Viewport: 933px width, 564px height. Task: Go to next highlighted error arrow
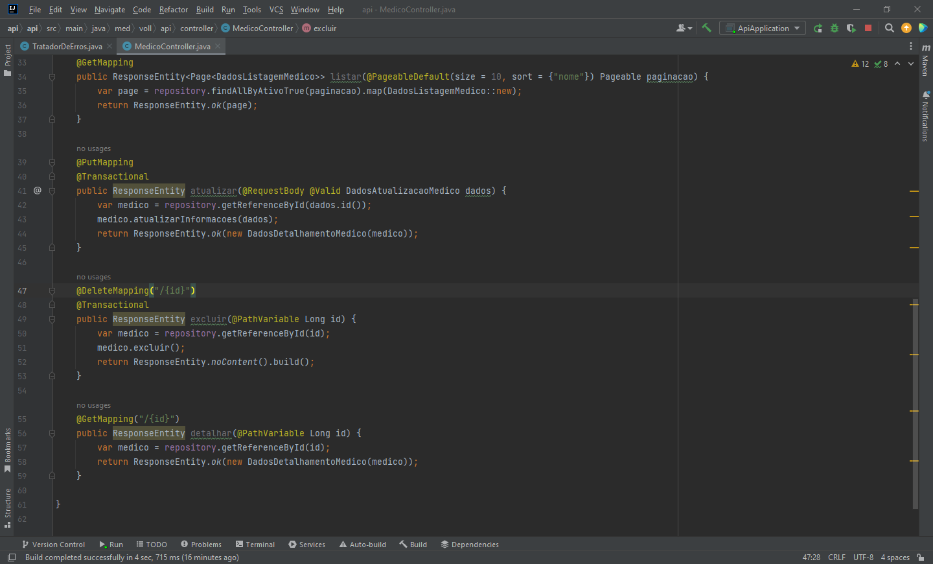pyautogui.click(x=911, y=64)
